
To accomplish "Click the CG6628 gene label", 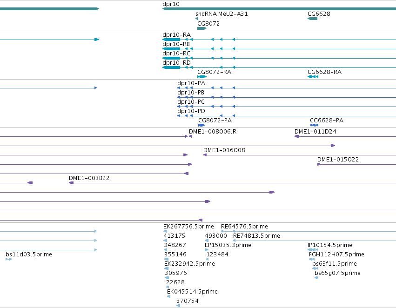I will click(x=319, y=14).
